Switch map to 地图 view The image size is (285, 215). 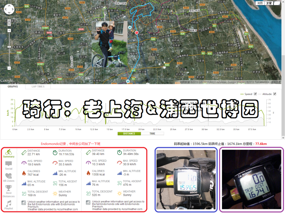(x=260, y=3)
